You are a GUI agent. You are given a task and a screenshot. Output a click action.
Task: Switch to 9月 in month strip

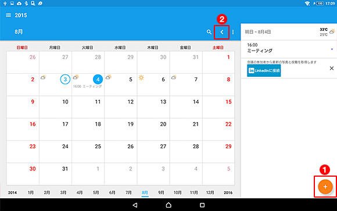coord(161,193)
